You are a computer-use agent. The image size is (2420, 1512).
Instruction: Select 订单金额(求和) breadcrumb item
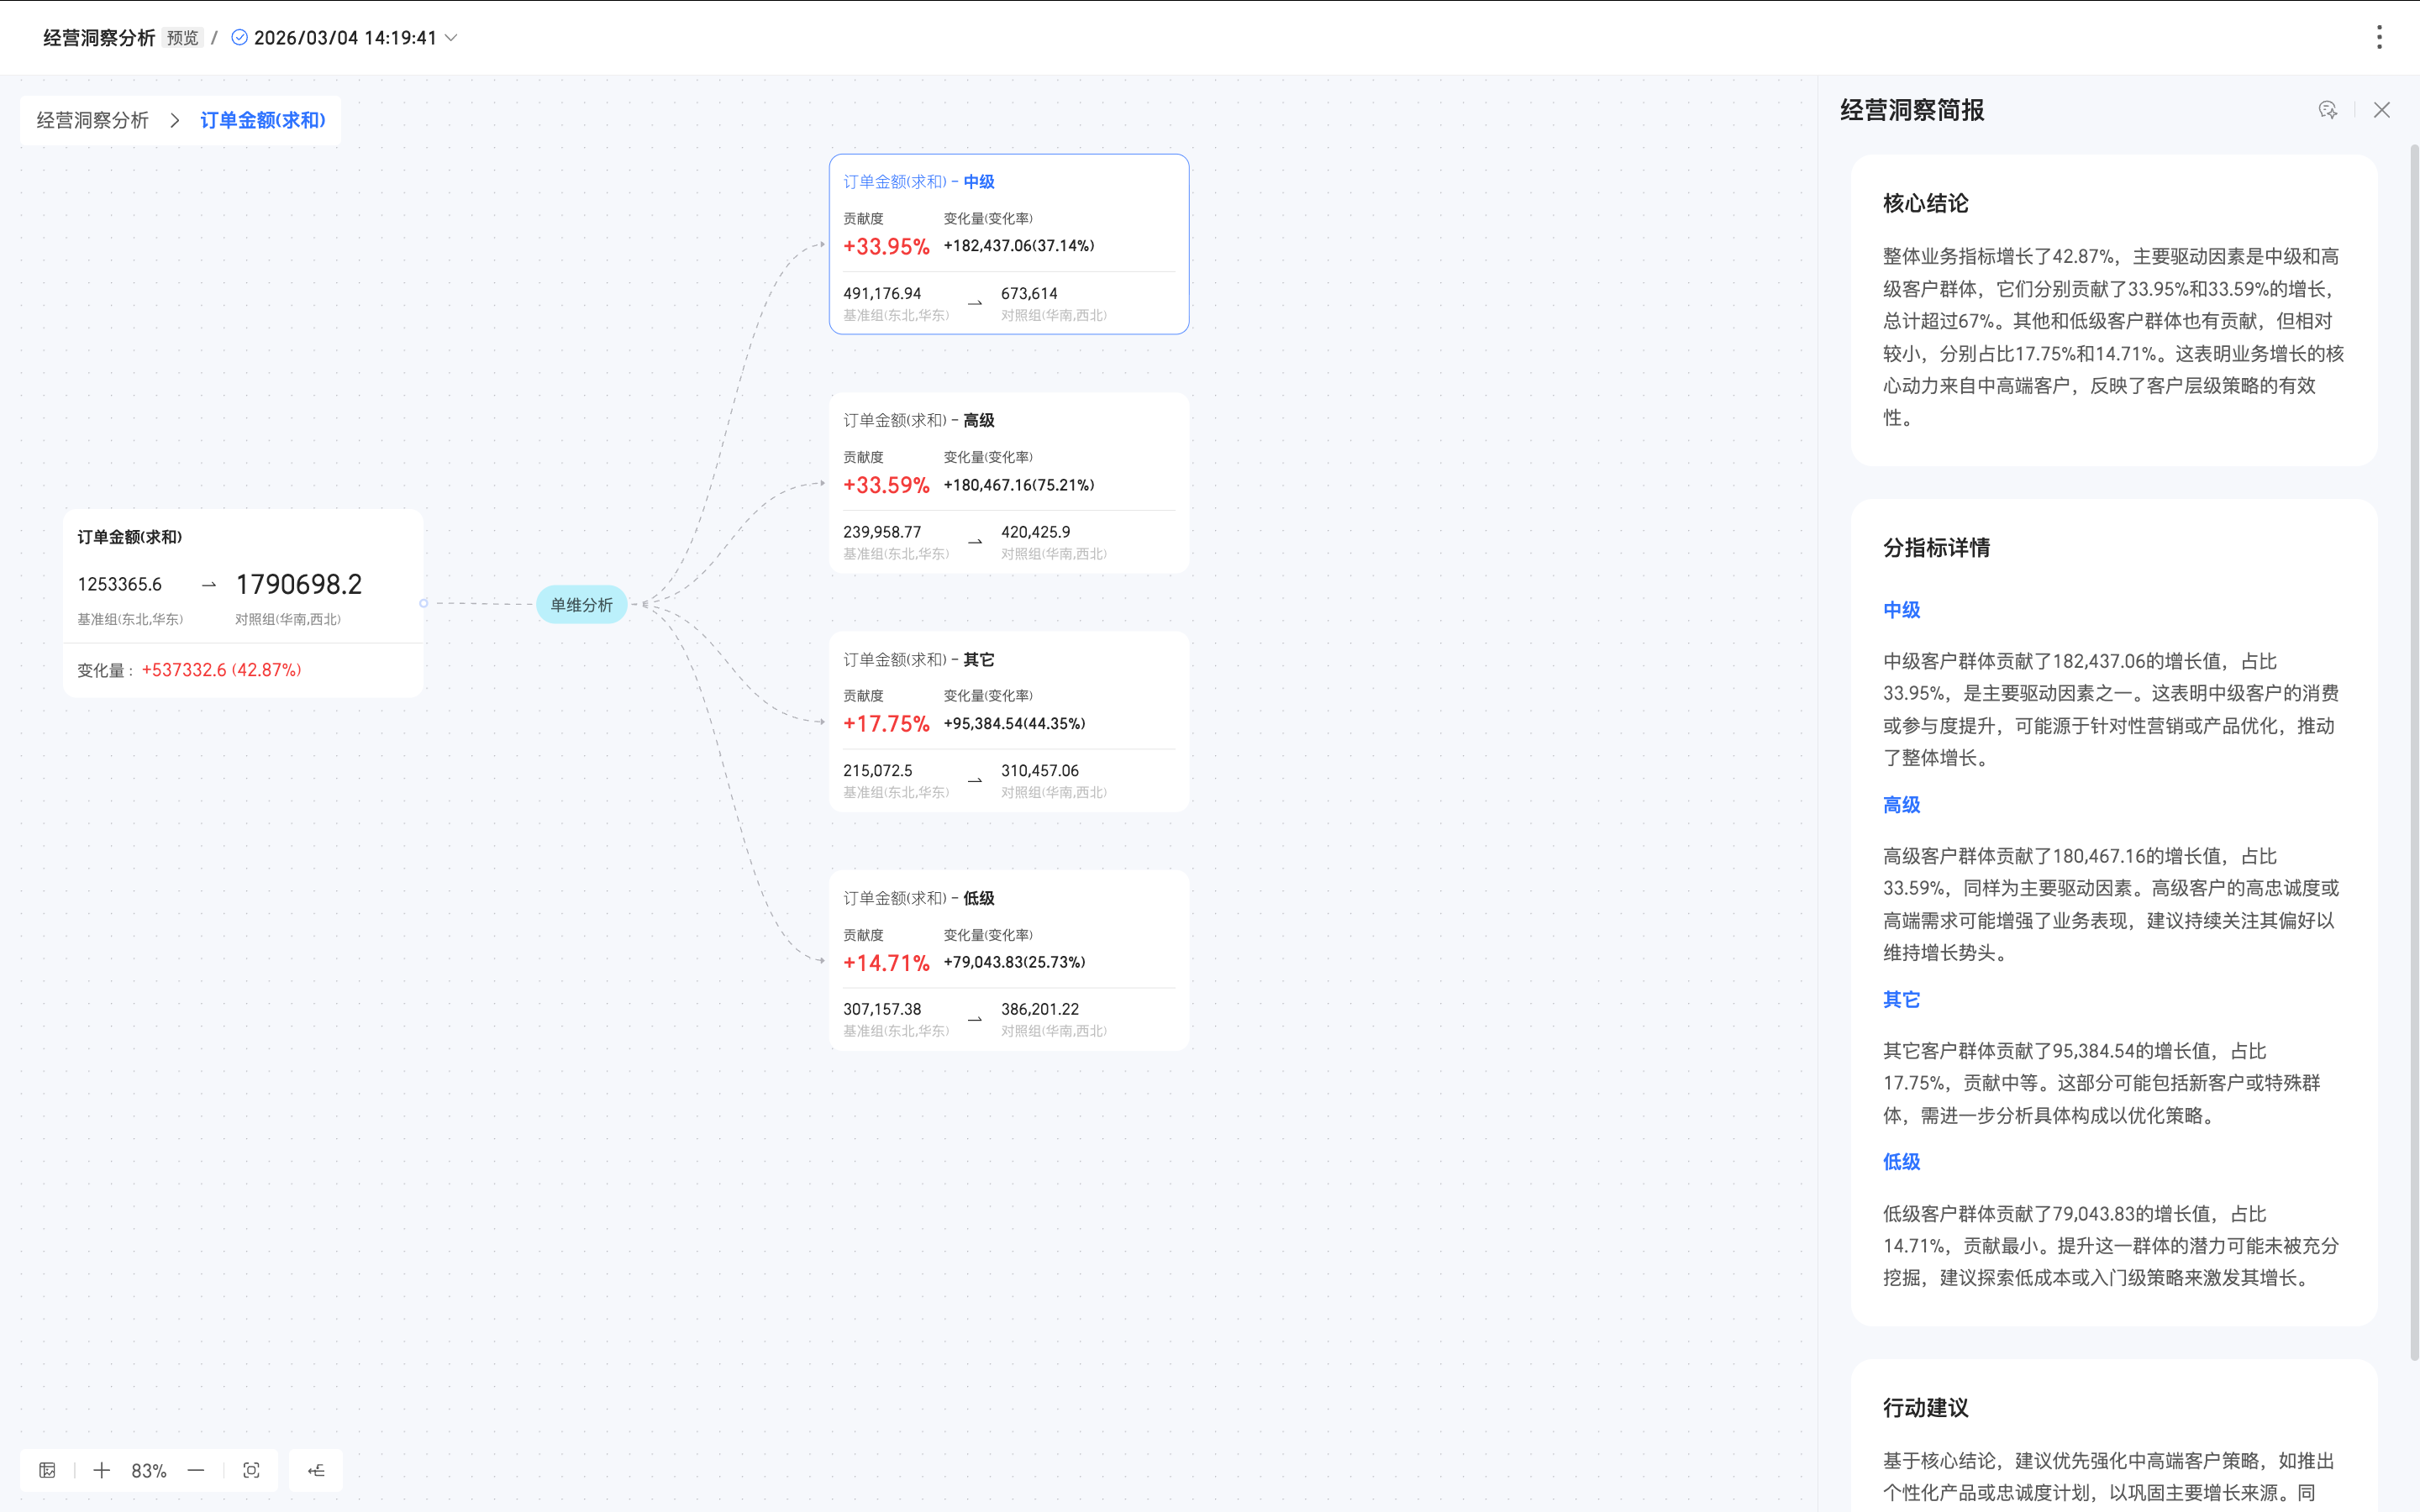coord(262,120)
